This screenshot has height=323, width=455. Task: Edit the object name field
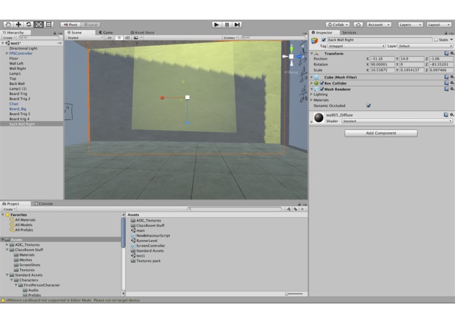[380, 40]
